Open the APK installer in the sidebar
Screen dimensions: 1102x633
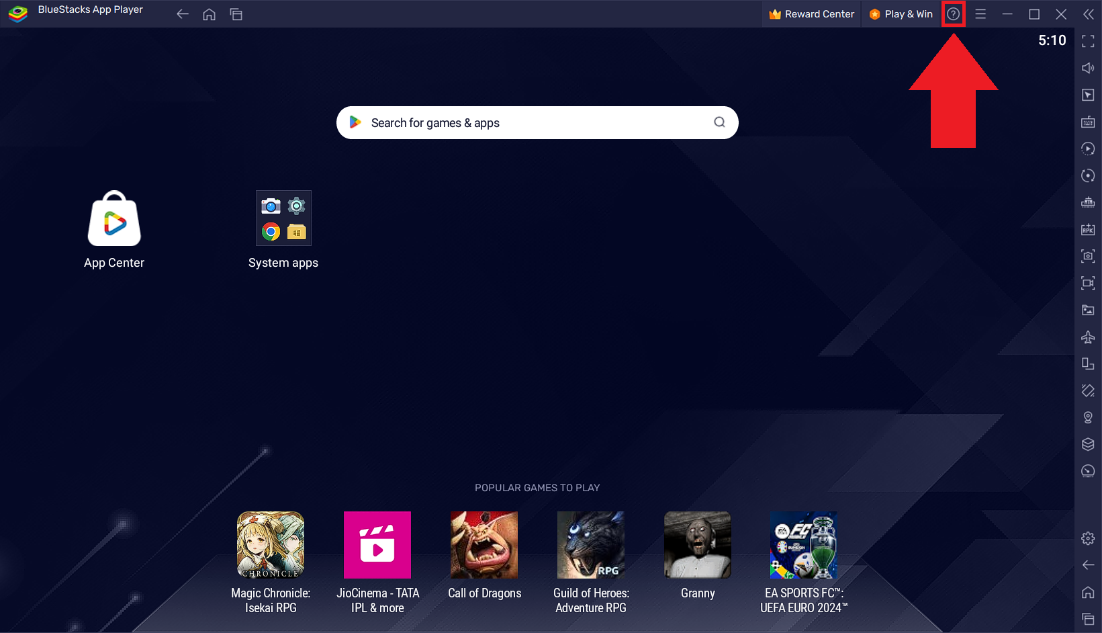pyautogui.click(x=1088, y=229)
